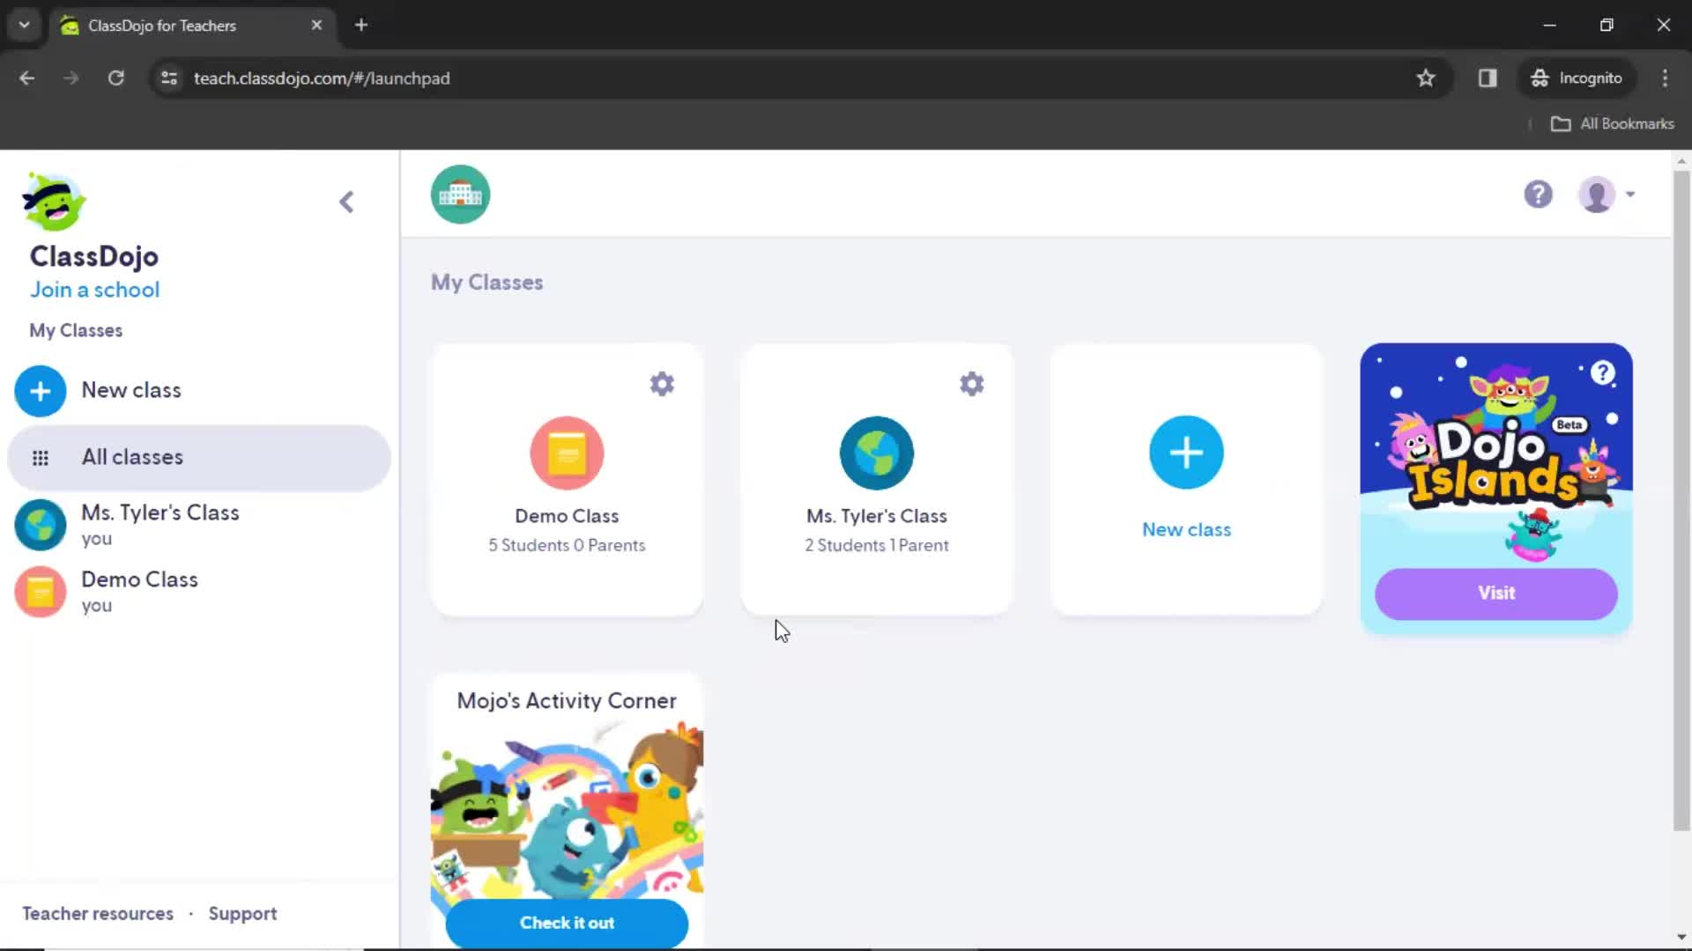The height and width of the screenshot is (951, 1692).
Task: Click the ClassDojo home logo
Action: [x=52, y=203]
